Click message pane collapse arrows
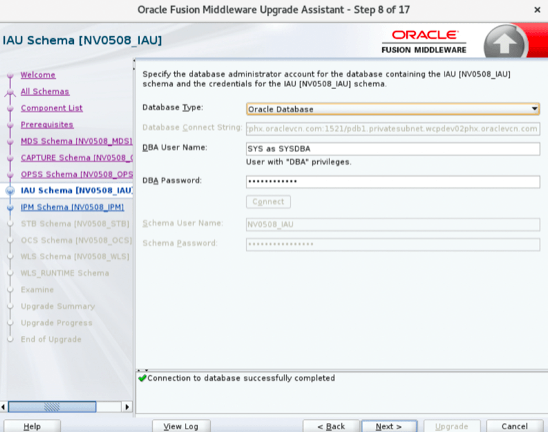This screenshot has width=548, height=432. pos(142,370)
